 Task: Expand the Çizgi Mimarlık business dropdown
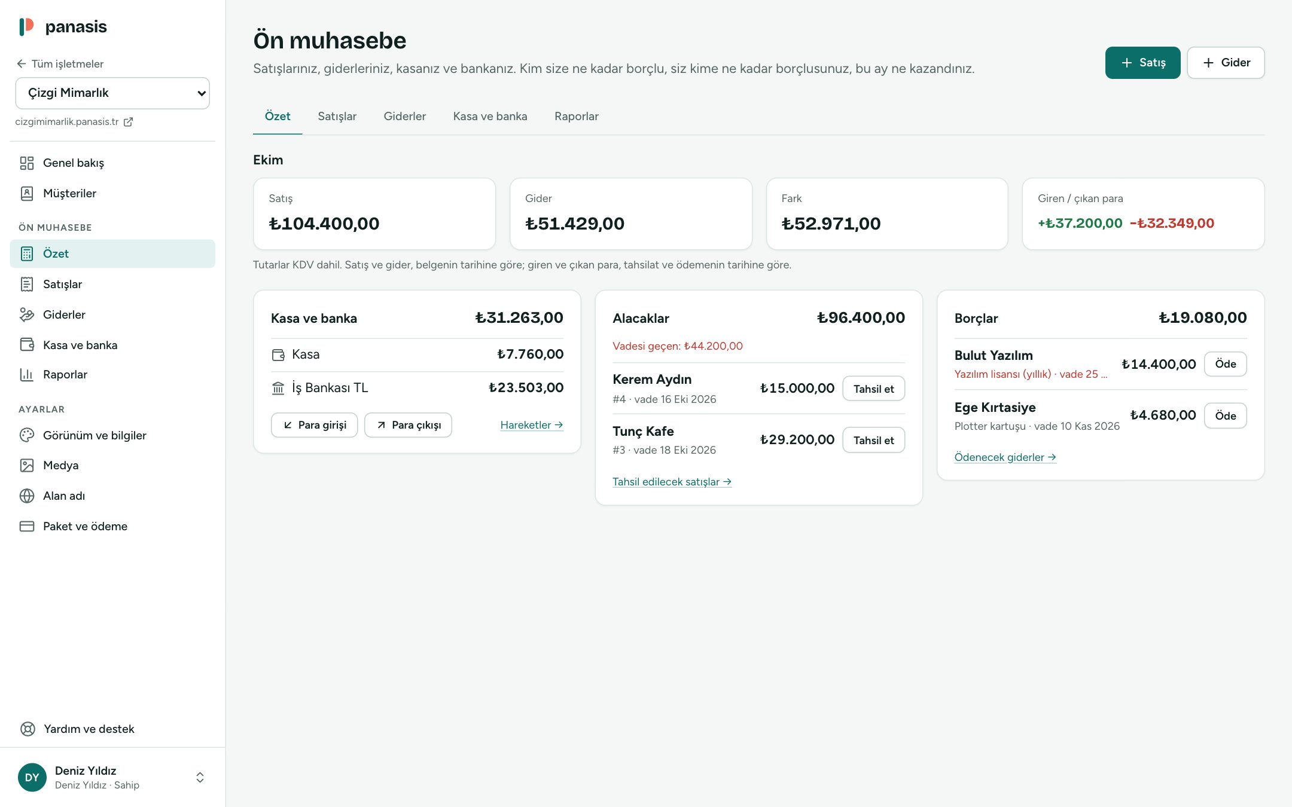(112, 93)
